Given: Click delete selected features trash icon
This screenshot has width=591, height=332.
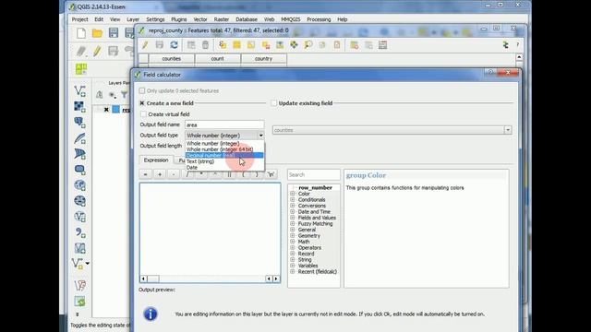Looking at the screenshot, I should pyautogui.click(x=205, y=45).
